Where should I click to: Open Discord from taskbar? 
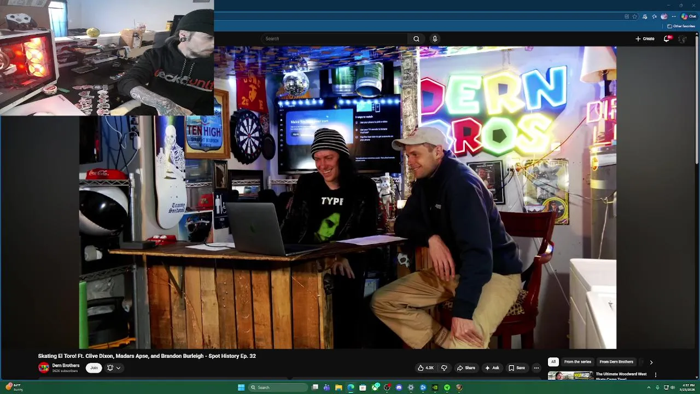pyautogui.click(x=399, y=387)
